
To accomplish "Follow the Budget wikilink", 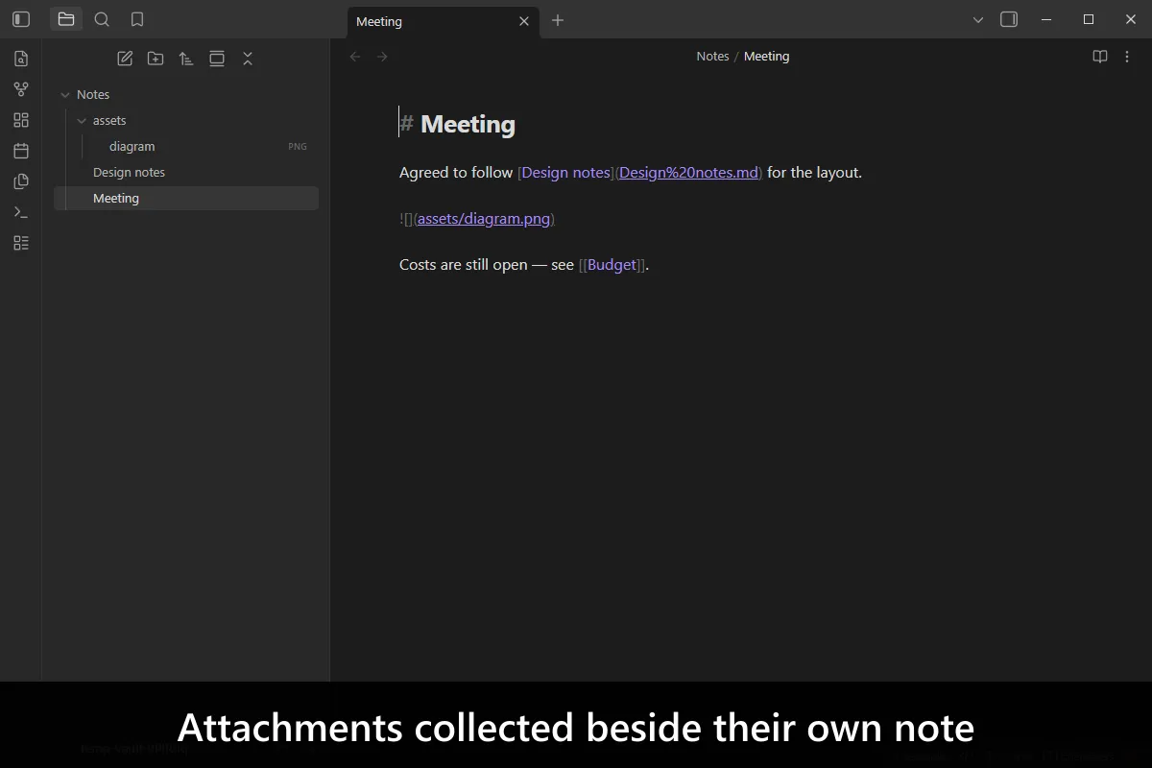I will point(612,265).
